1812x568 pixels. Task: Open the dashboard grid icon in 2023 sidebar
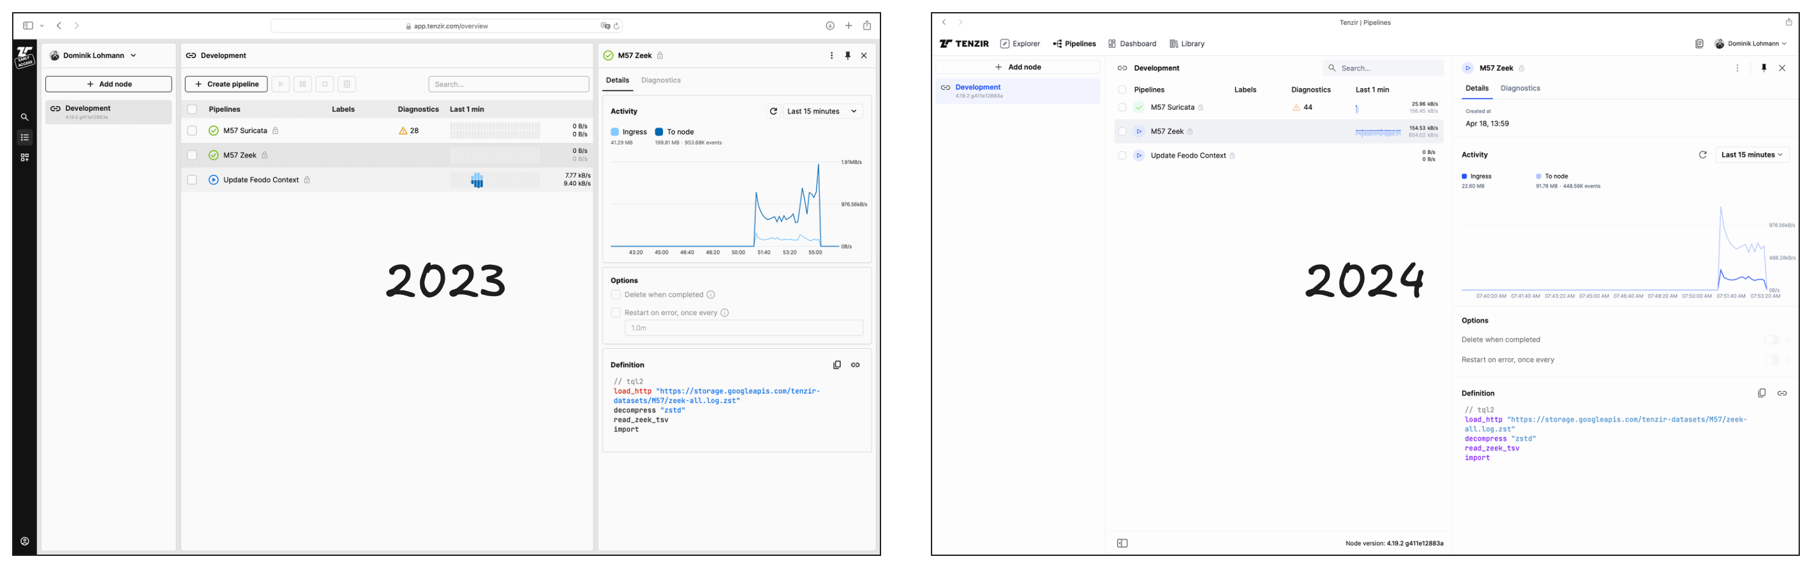point(25,158)
